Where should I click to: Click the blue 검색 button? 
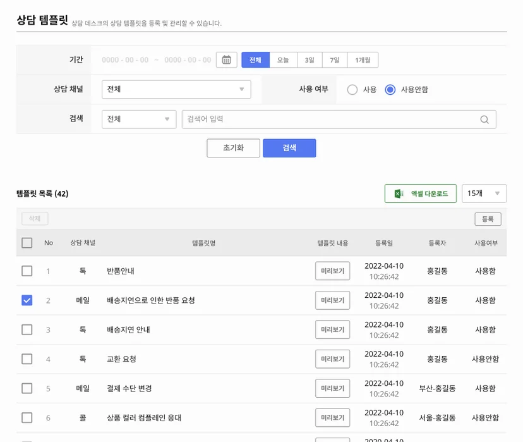point(289,148)
